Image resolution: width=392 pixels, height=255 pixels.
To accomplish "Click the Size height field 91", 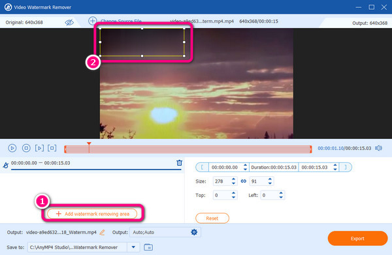I will click(258, 181).
